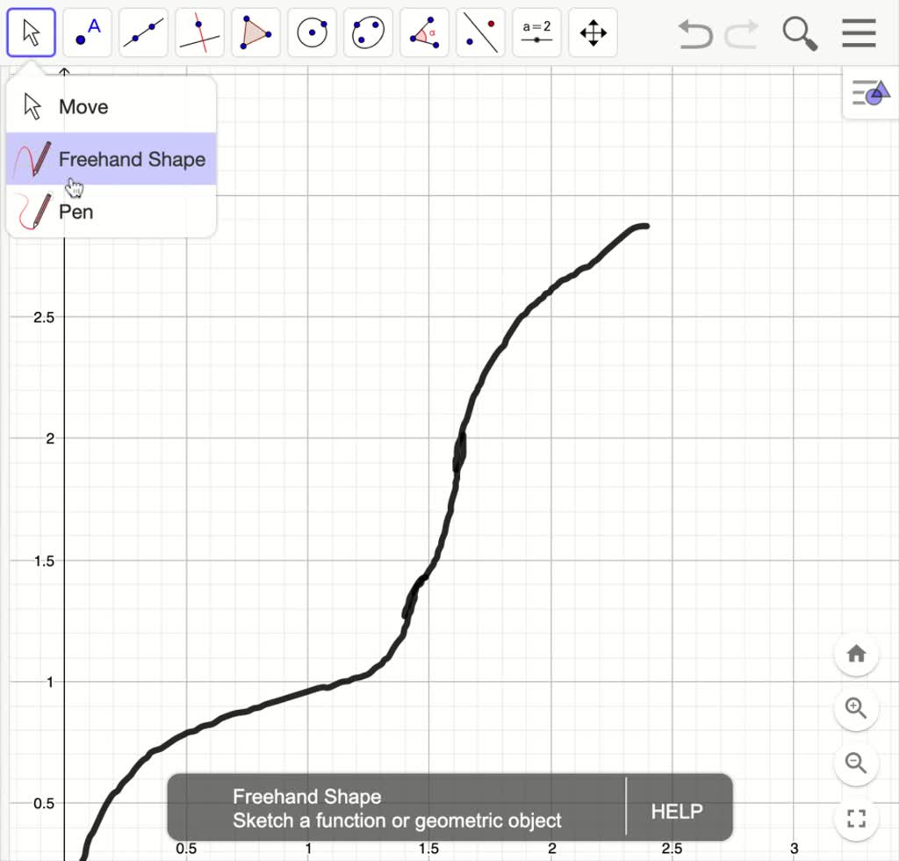Activate the search tool

(800, 33)
